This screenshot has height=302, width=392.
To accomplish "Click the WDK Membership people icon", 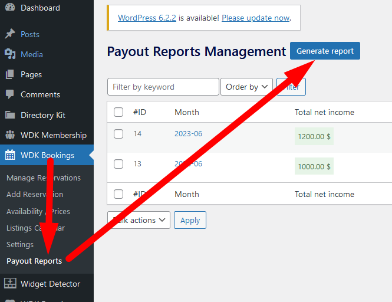I will coord(10,135).
